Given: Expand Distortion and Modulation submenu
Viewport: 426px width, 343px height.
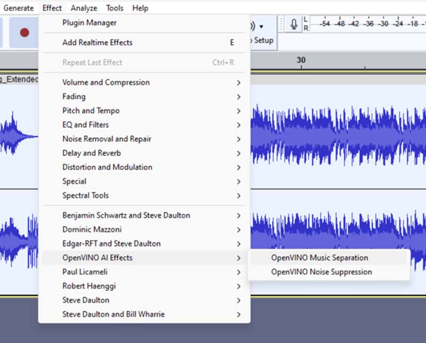Looking at the screenshot, I should pyautogui.click(x=144, y=167).
